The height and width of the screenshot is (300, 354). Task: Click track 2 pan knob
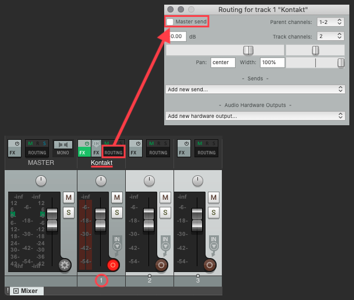tap(149, 181)
